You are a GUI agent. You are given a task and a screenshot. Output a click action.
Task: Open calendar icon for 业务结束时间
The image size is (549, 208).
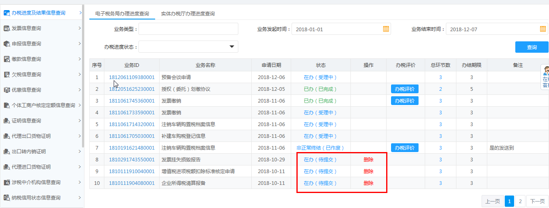(x=543, y=29)
